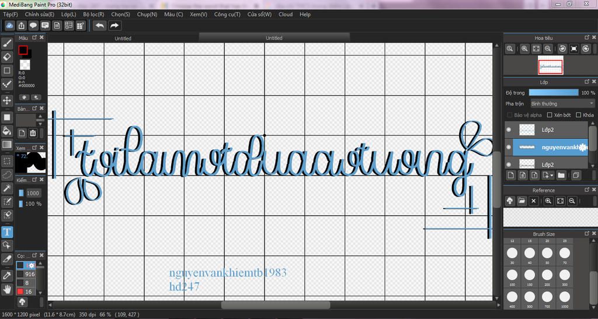
Task: Select the Hand tool
Action: pos(7,289)
